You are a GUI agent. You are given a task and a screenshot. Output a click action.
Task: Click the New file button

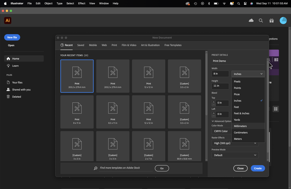pyautogui.click(x=12, y=37)
